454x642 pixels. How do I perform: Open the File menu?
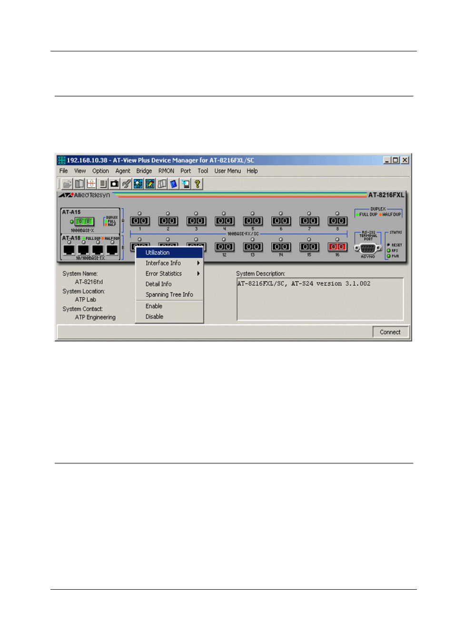click(64, 171)
